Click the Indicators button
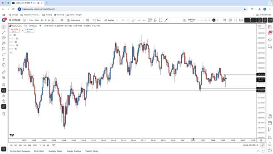 tap(74, 20)
